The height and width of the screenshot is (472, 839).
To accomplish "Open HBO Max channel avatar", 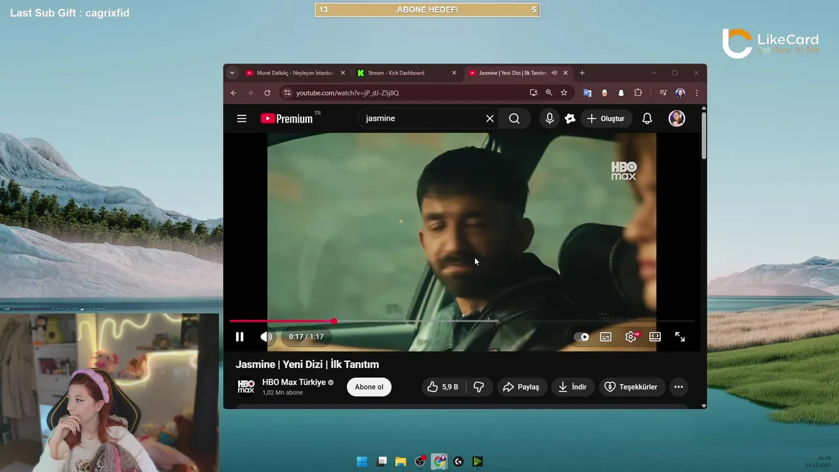I will click(246, 387).
